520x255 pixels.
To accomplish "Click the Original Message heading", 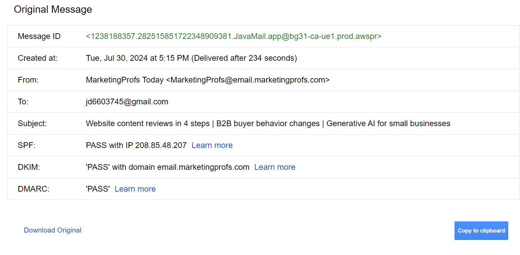I will 53,9.
